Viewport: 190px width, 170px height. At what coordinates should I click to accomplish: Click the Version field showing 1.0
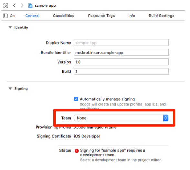[x=121, y=62]
